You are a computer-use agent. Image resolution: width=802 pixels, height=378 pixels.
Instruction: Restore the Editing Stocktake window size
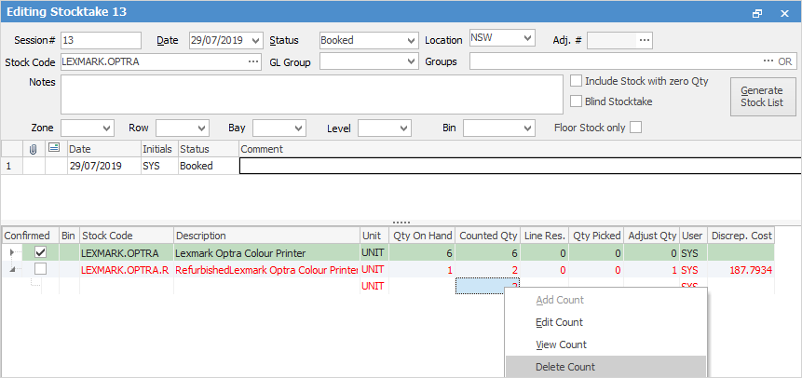(757, 12)
